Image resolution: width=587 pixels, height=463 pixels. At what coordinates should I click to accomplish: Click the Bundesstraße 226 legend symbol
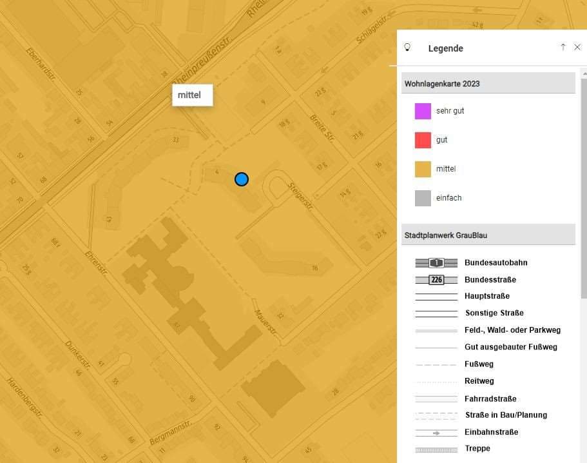click(436, 280)
